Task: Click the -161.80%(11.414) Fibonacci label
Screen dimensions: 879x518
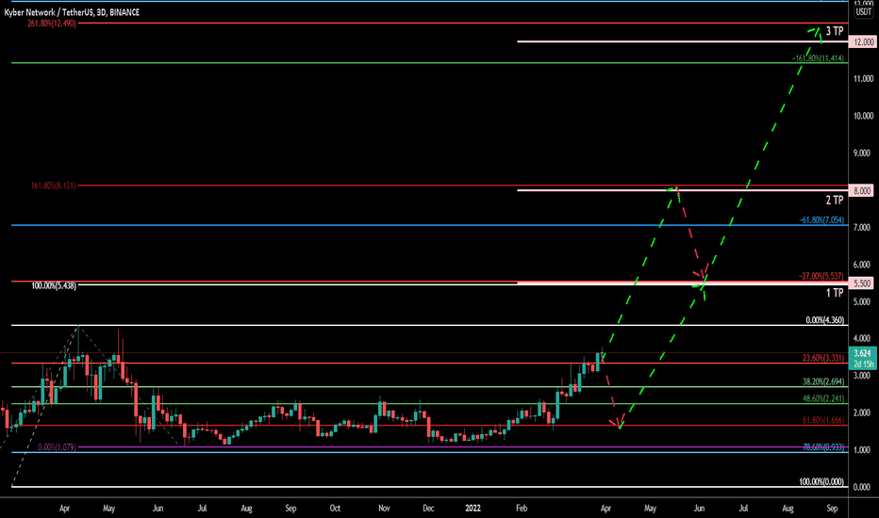Action: click(x=818, y=58)
